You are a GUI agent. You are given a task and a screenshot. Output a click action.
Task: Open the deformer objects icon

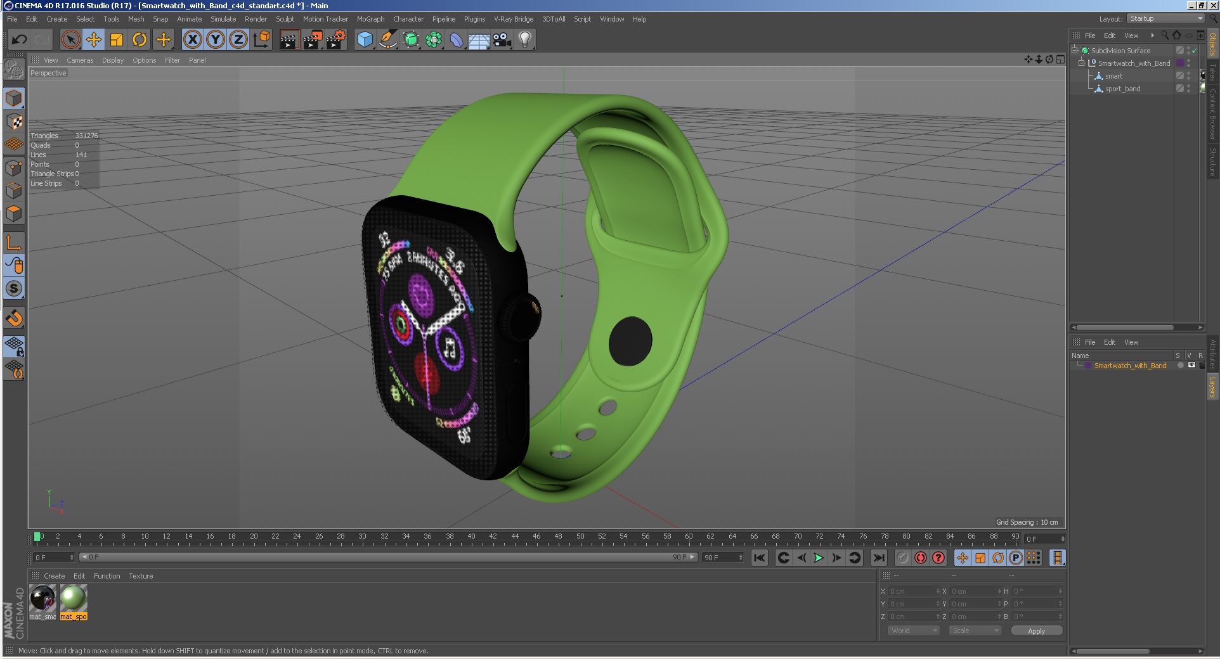click(x=457, y=40)
